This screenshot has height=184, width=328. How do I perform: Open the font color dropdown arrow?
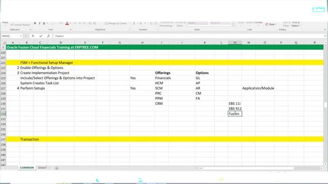71,24
